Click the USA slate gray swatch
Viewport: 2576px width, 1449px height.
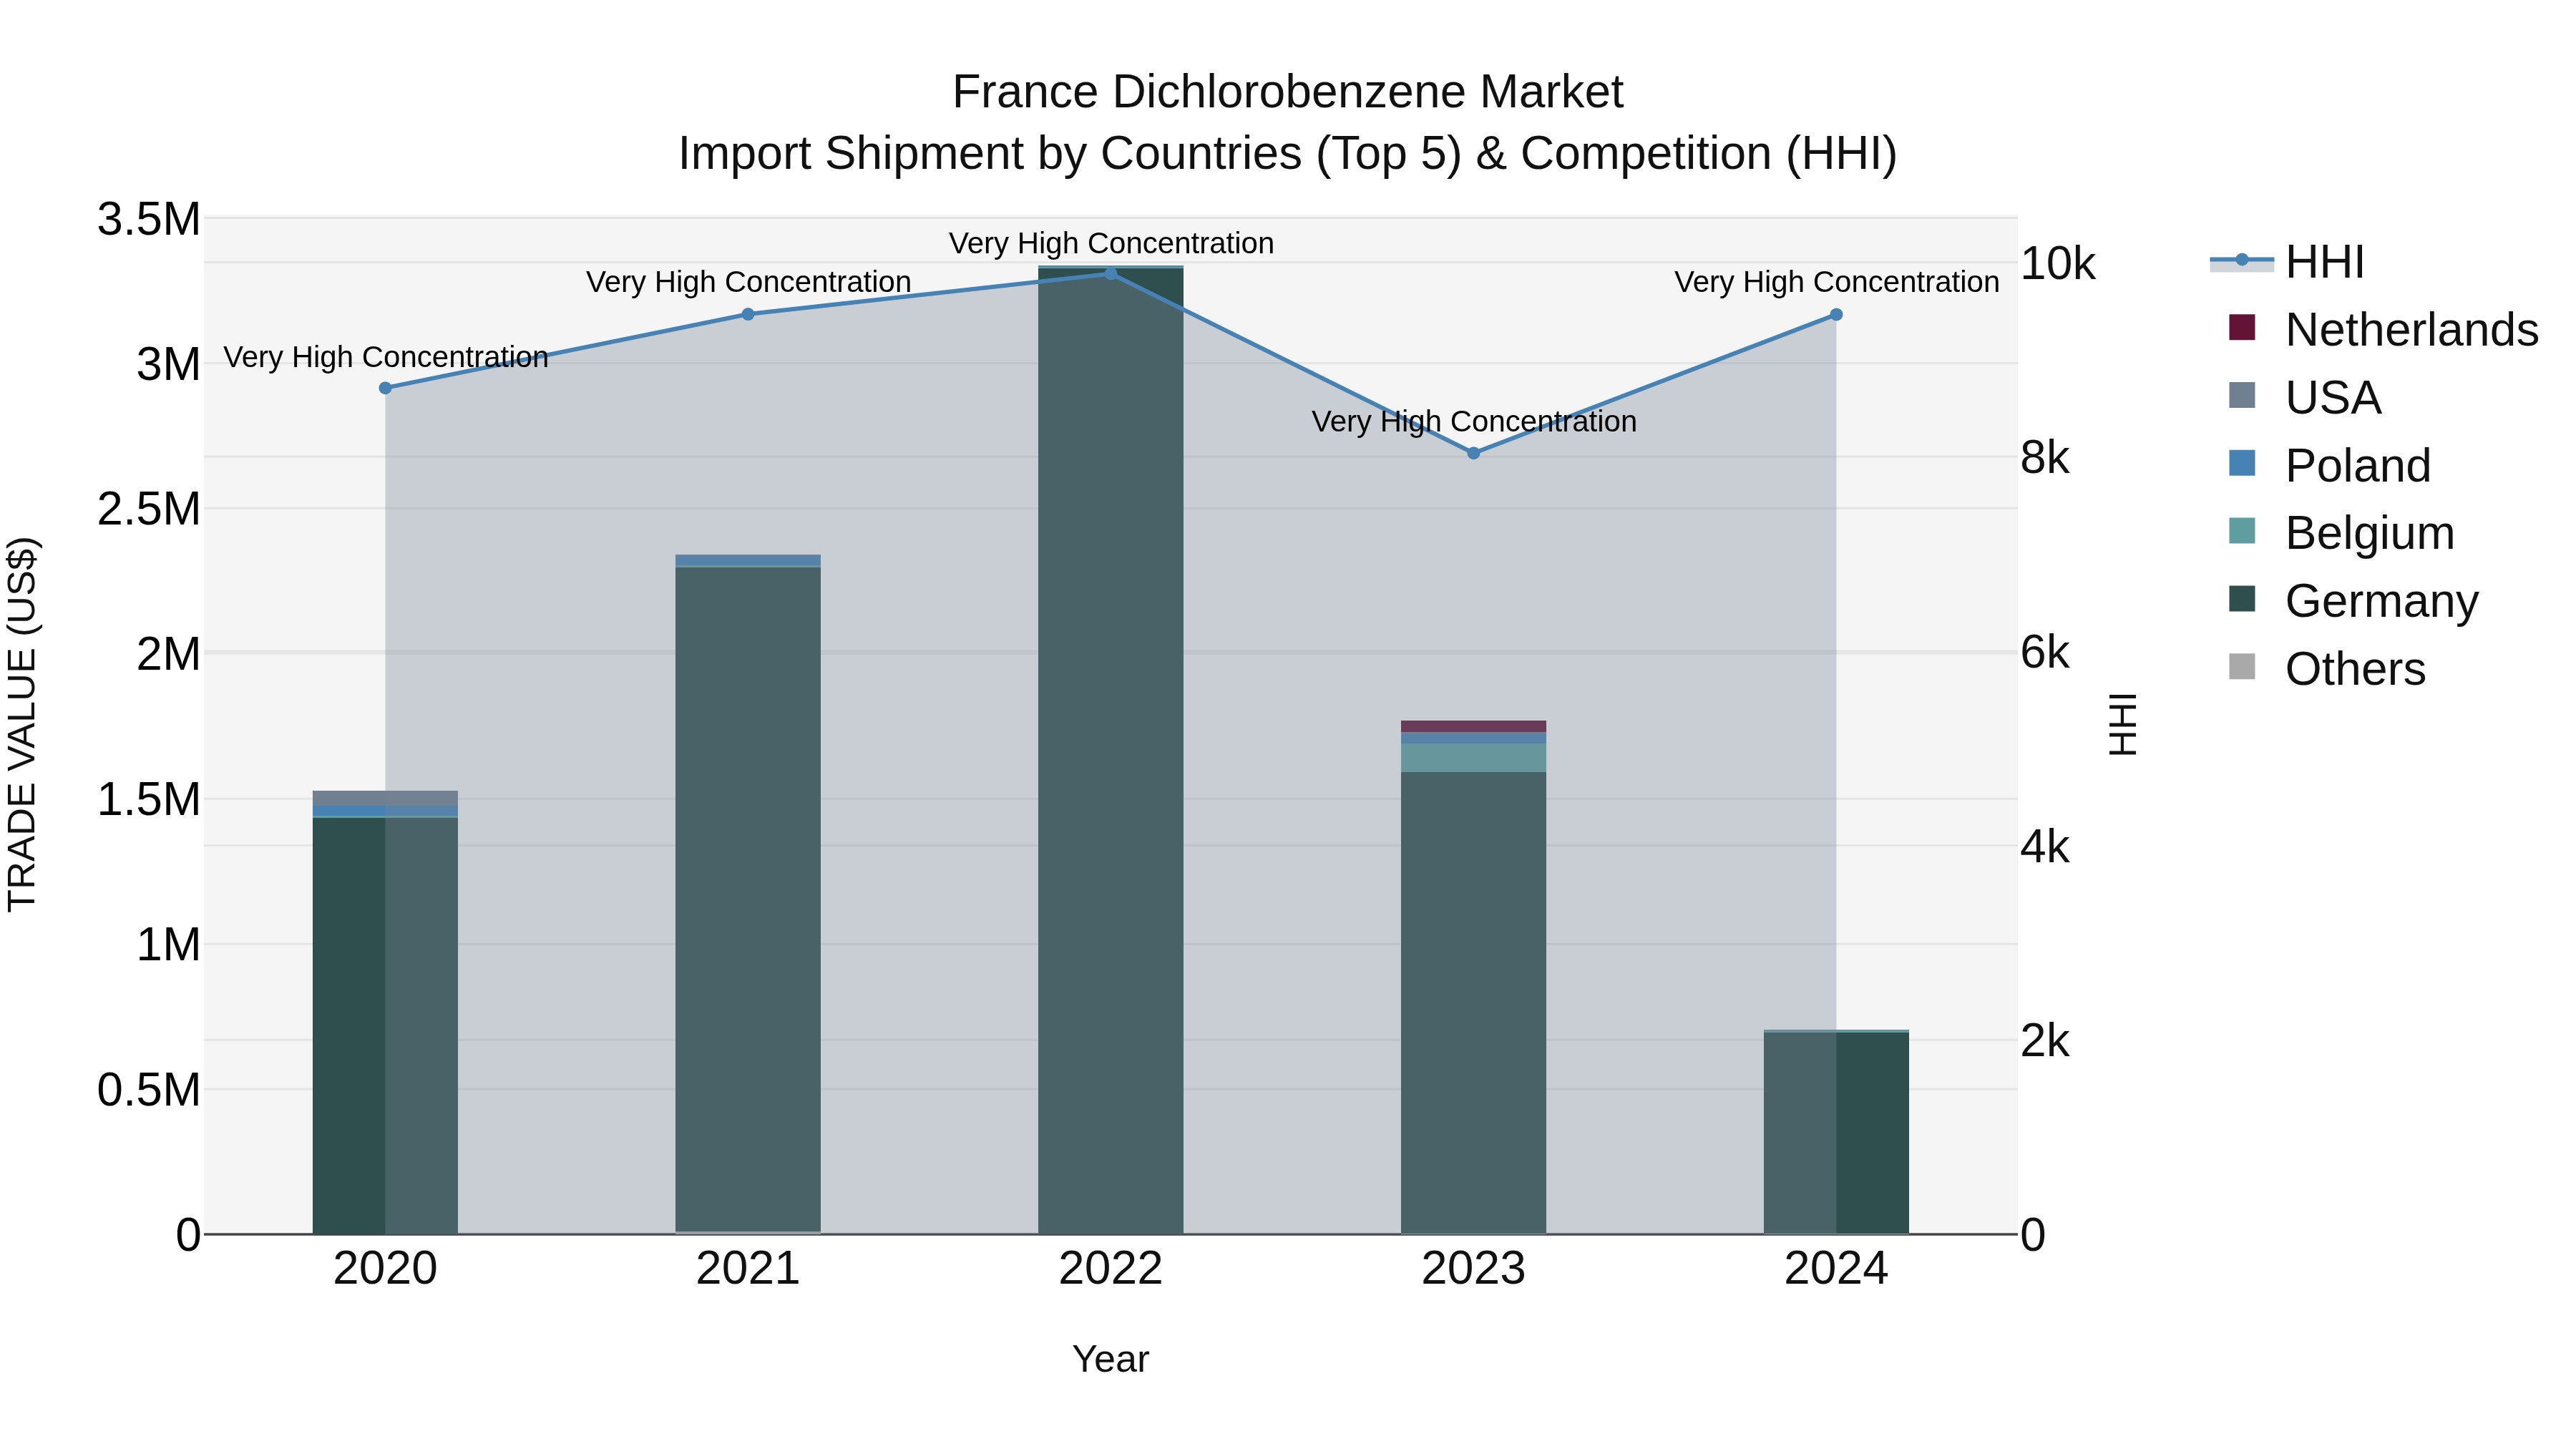pos(2242,395)
